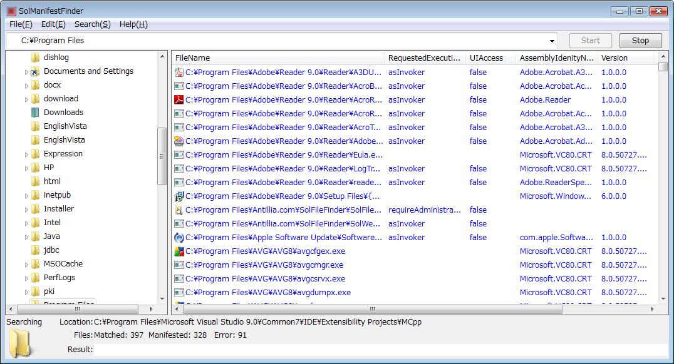Click the large searching folder icon in status area
This screenshot has width=674, height=364.
pyautogui.click(x=20, y=343)
